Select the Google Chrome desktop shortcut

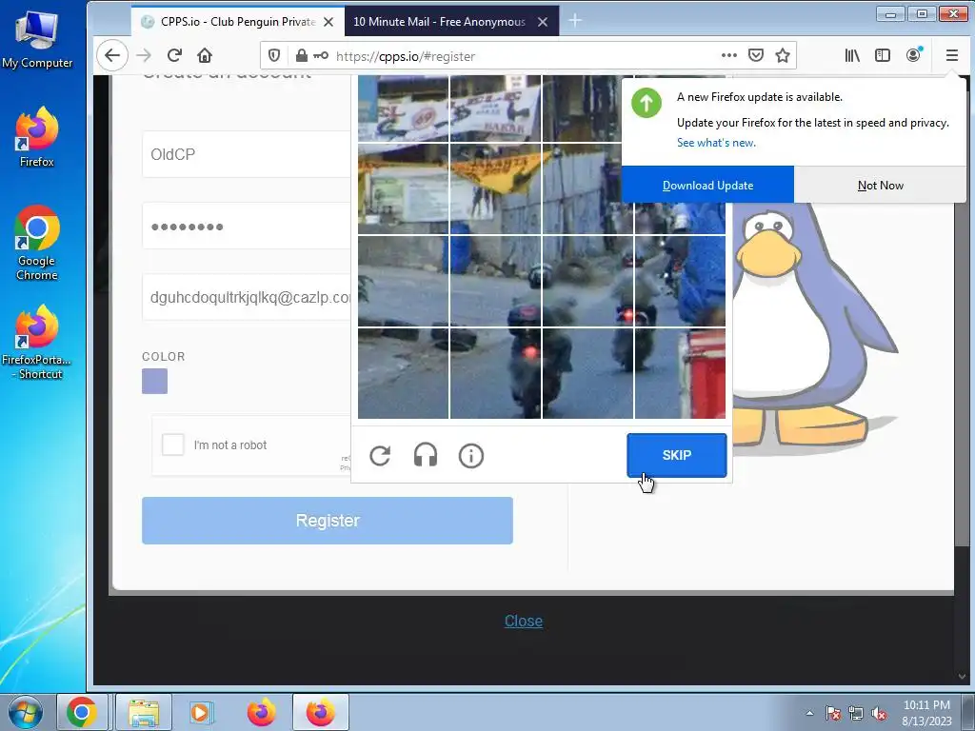click(37, 243)
